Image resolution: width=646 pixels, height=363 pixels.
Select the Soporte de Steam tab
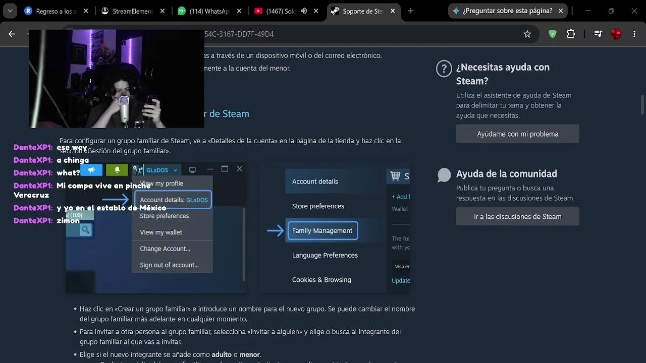pos(362,11)
